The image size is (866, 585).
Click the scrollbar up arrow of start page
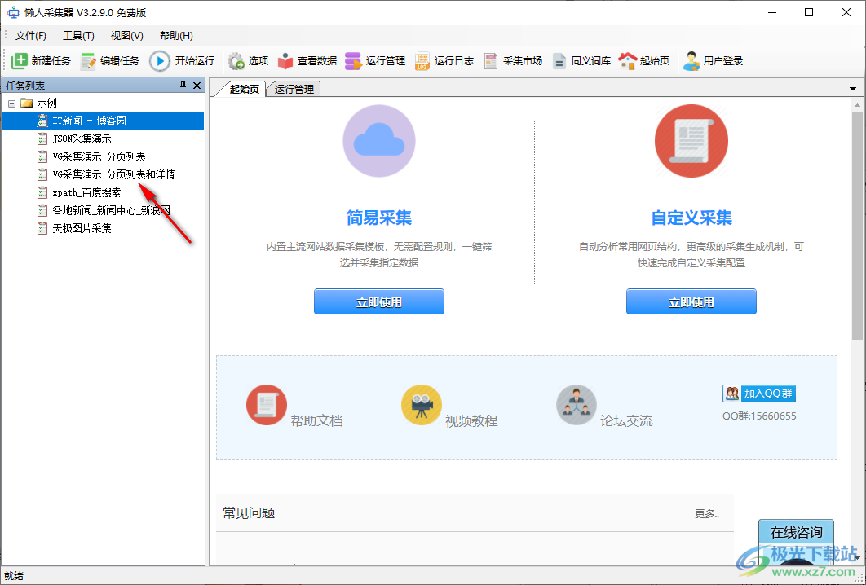coord(857,105)
